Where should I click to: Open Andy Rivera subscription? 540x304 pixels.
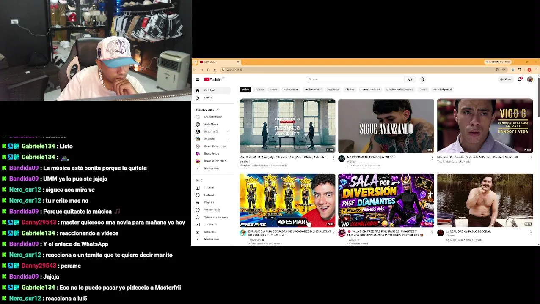click(x=211, y=125)
